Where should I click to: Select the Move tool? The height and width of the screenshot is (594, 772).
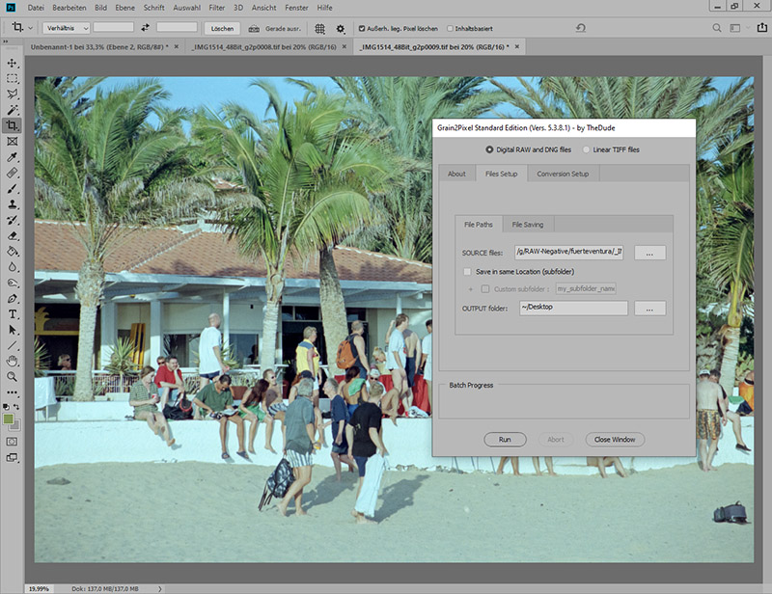point(13,63)
